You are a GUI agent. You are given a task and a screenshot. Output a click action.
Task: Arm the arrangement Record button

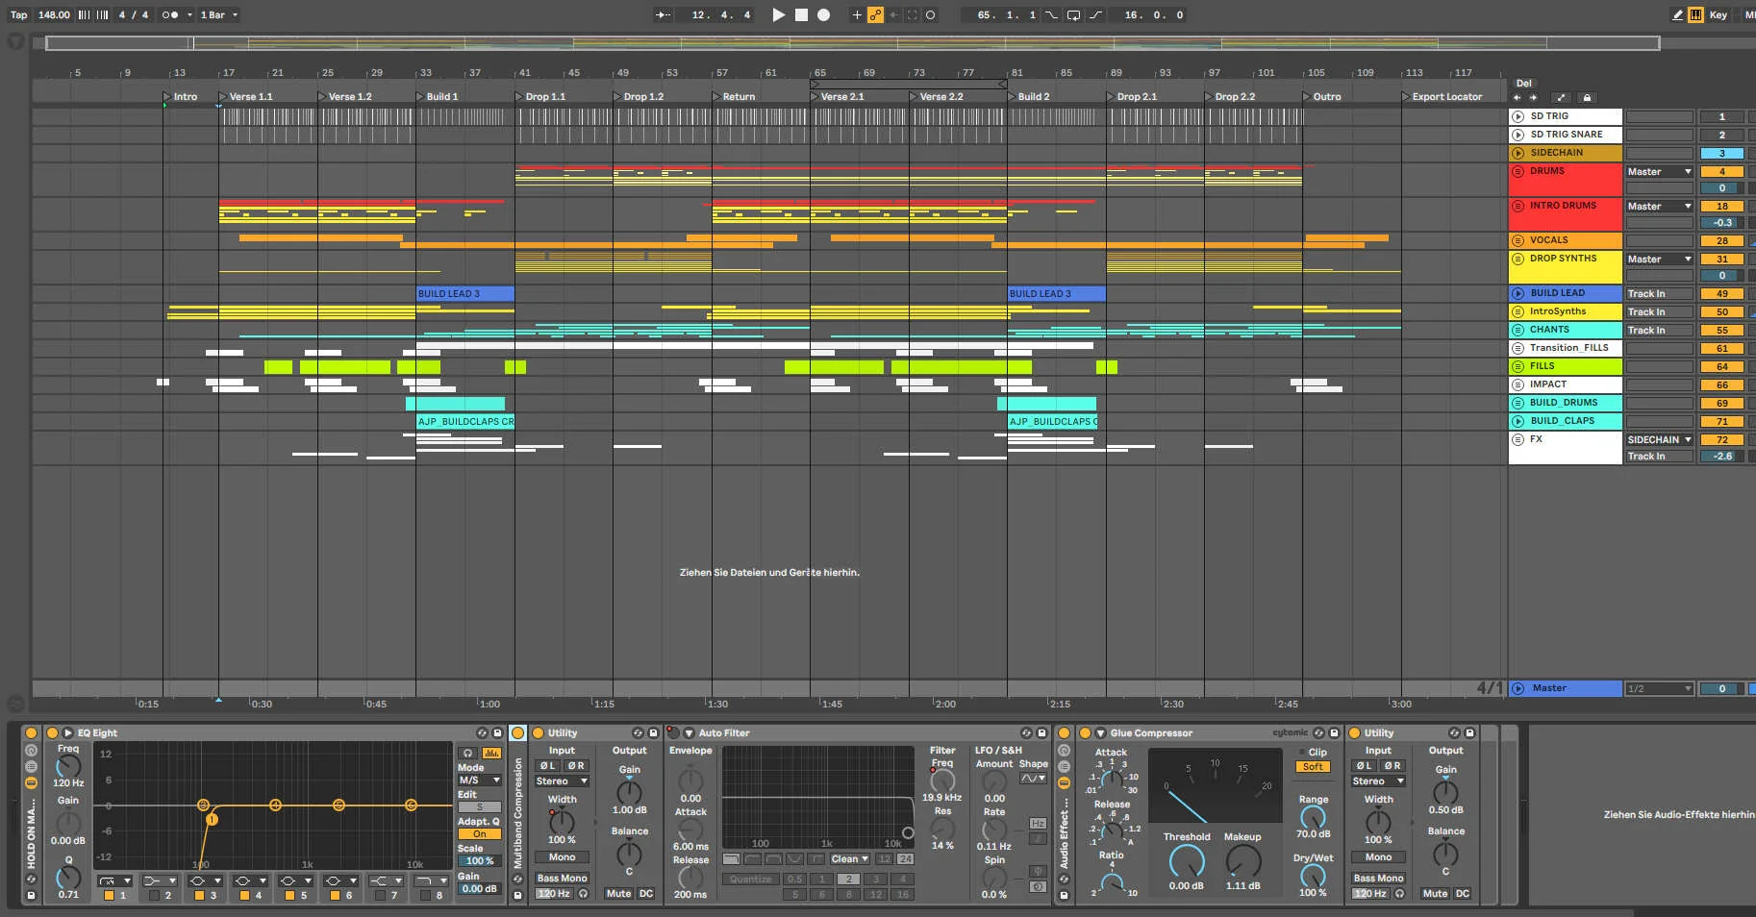[824, 14]
